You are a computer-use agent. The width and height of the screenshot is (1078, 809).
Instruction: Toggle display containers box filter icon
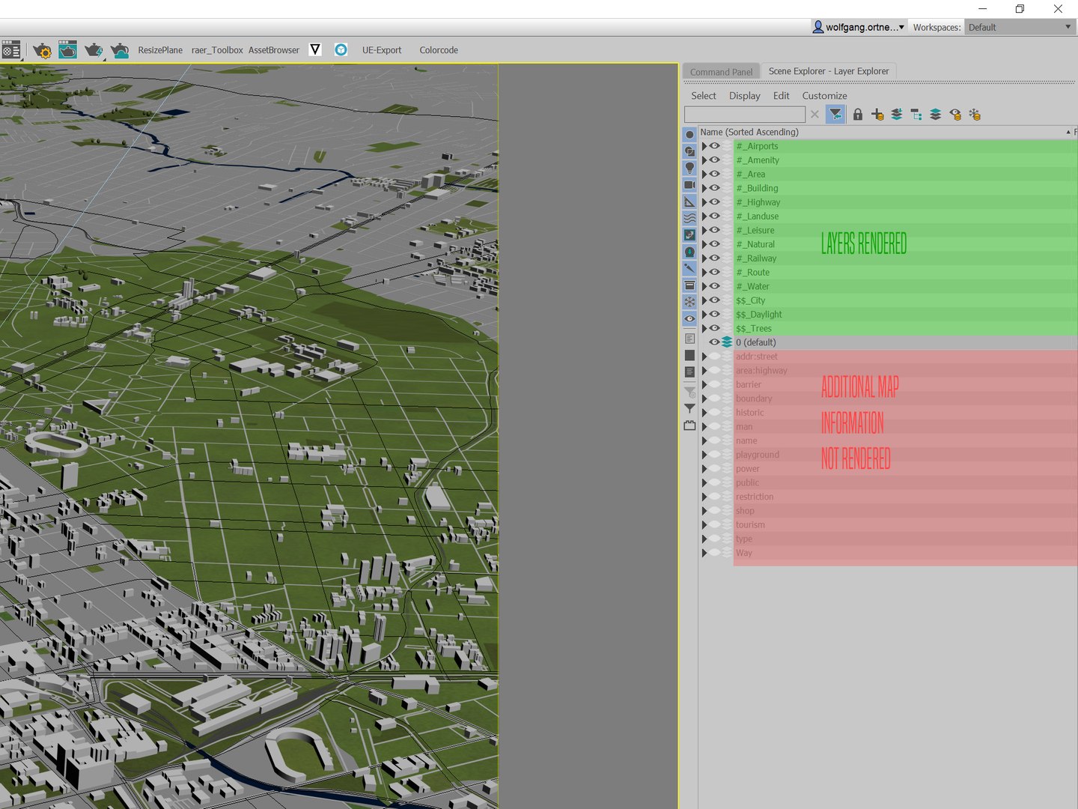[689, 285]
